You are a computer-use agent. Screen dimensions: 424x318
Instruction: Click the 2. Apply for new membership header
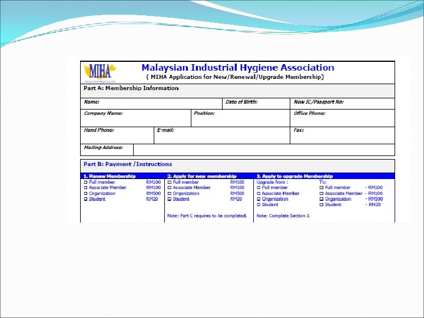(x=202, y=176)
